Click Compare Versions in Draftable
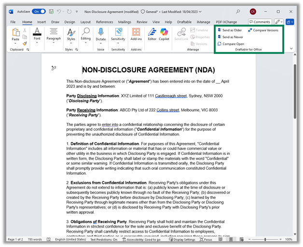The width and height of the screenshot is (303, 247). point(263,30)
